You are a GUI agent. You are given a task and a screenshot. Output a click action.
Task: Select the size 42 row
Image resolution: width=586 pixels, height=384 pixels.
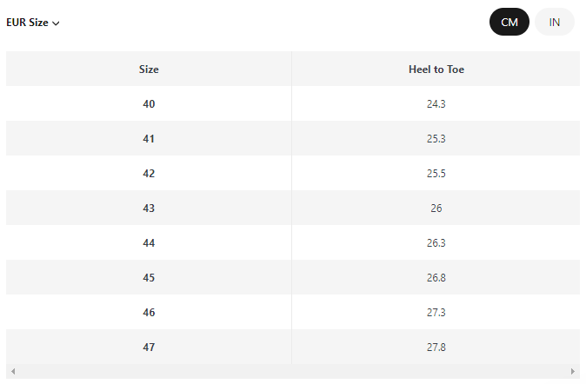293,174
